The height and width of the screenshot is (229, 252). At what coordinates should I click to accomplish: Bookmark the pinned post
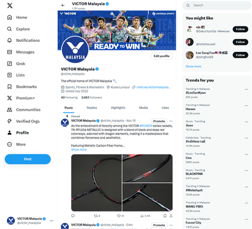point(165,216)
